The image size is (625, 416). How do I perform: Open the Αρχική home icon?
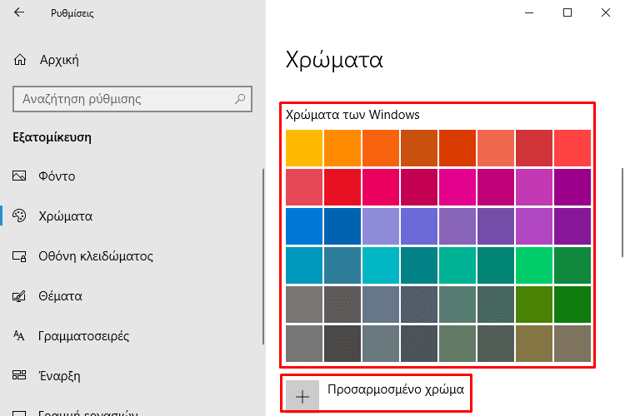tap(19, 60)
